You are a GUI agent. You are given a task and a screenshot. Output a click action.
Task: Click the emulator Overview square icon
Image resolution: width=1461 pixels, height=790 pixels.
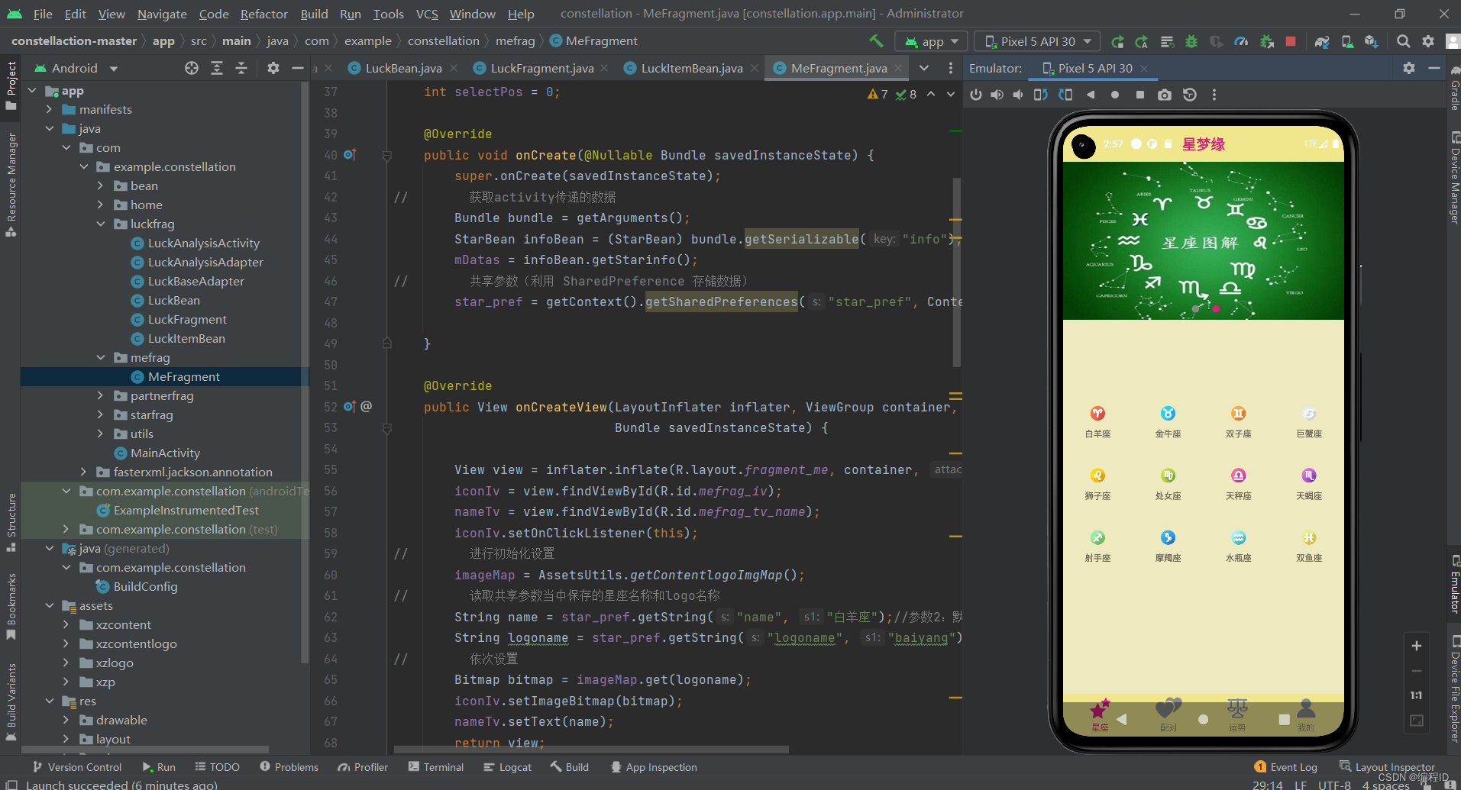point(1140,95)
